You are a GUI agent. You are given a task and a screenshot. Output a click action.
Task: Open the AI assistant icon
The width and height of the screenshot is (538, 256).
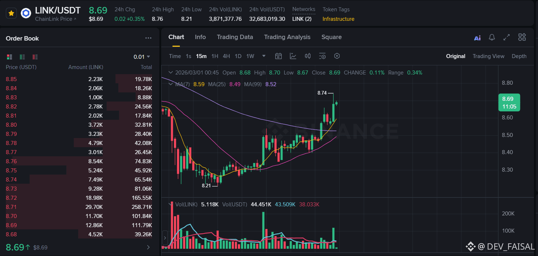pos(477,37)
